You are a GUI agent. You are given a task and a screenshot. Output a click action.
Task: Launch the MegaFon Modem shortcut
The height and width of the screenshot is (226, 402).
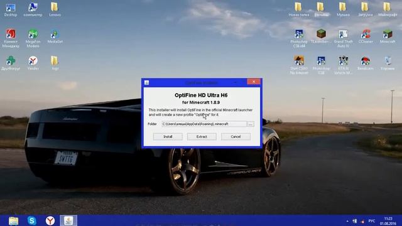[x=33, y=38]
